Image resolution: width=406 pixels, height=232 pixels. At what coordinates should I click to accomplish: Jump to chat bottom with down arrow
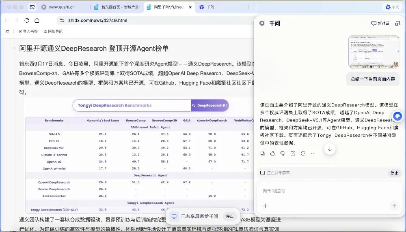pos(330,149)
